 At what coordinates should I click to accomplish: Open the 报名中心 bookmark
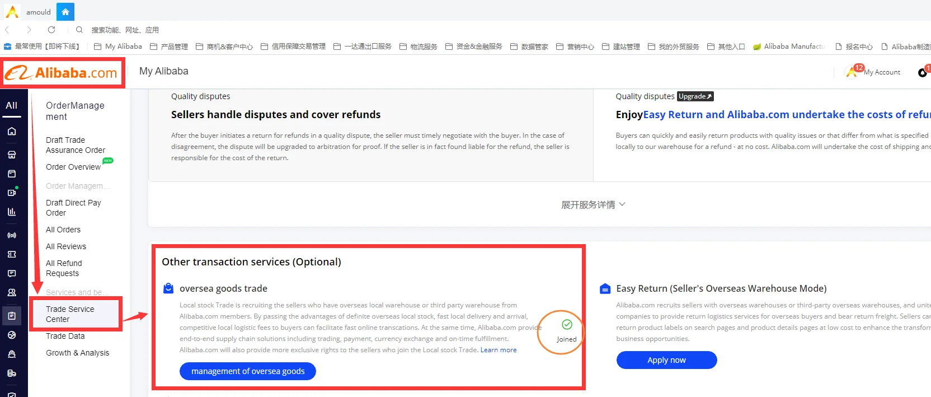pos(854,46)
